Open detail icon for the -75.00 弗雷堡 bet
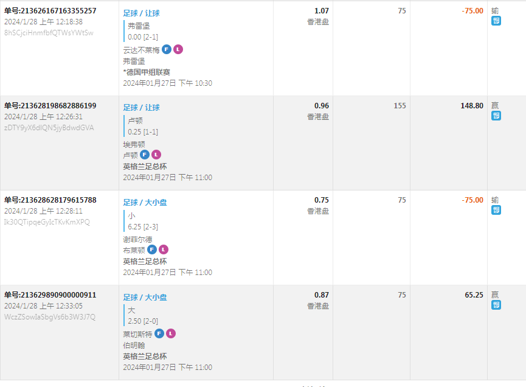This screenshot has height=387, width=526. pyautogui.click(x=496, y=21)
